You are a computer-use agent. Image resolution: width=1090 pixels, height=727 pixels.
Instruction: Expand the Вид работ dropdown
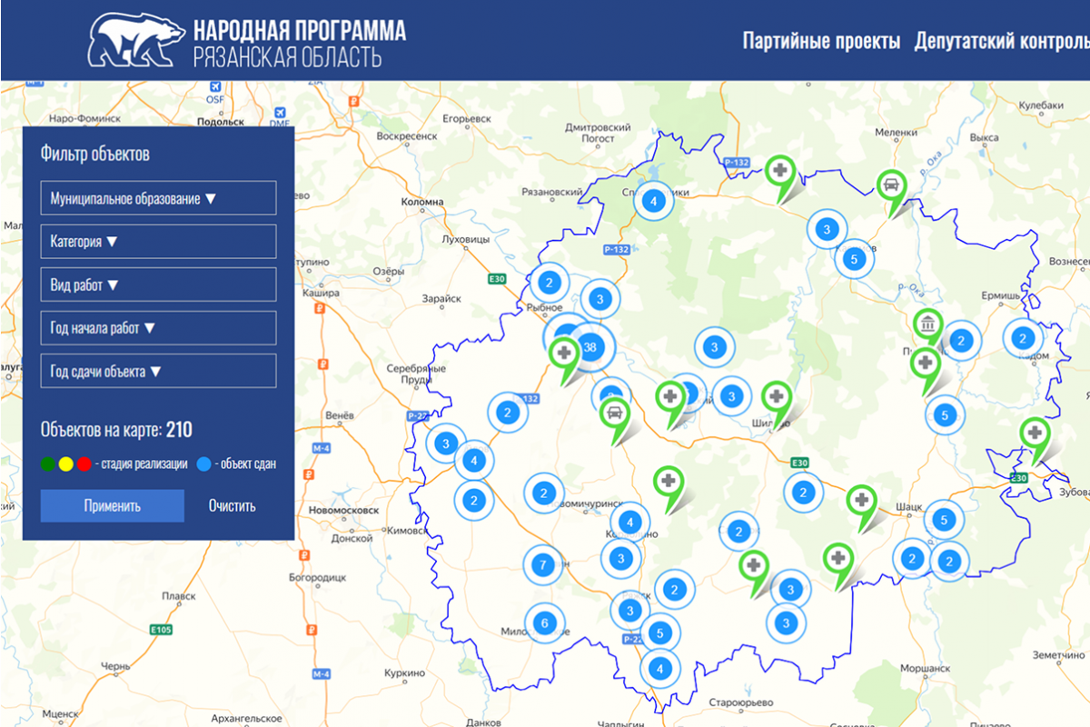(158, 284)
